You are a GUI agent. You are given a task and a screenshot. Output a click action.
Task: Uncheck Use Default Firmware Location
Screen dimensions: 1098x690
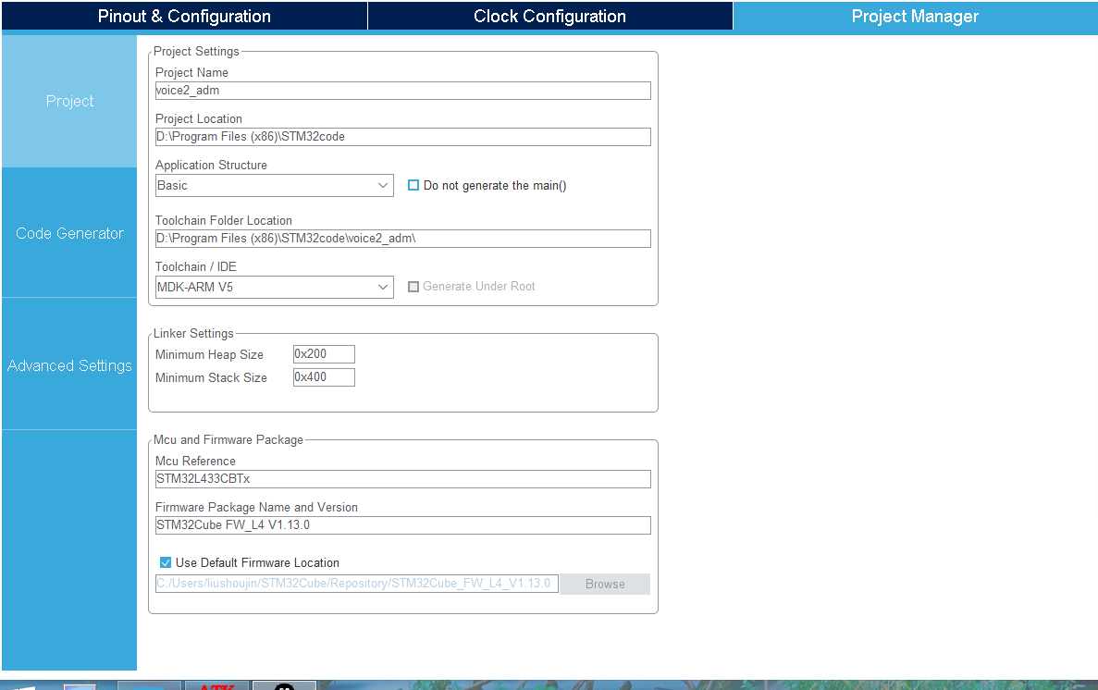[166, 562]
